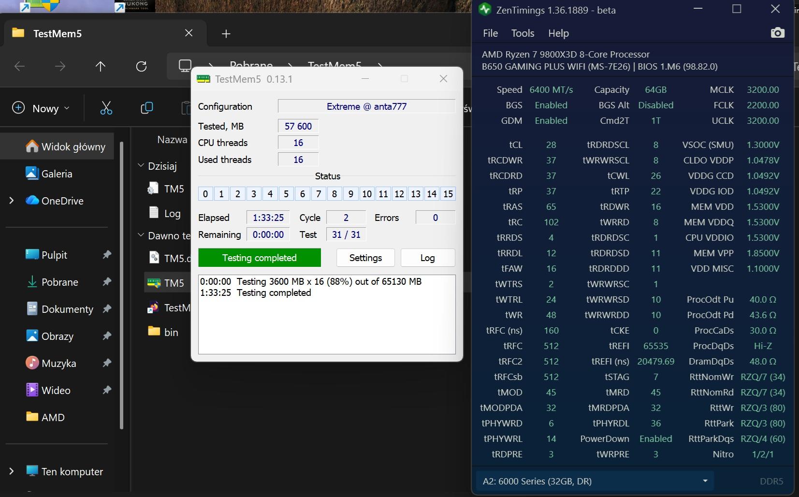Click the Up directory arrow icon
Viewport: 799px width, 497px height.
click(101, 66)
